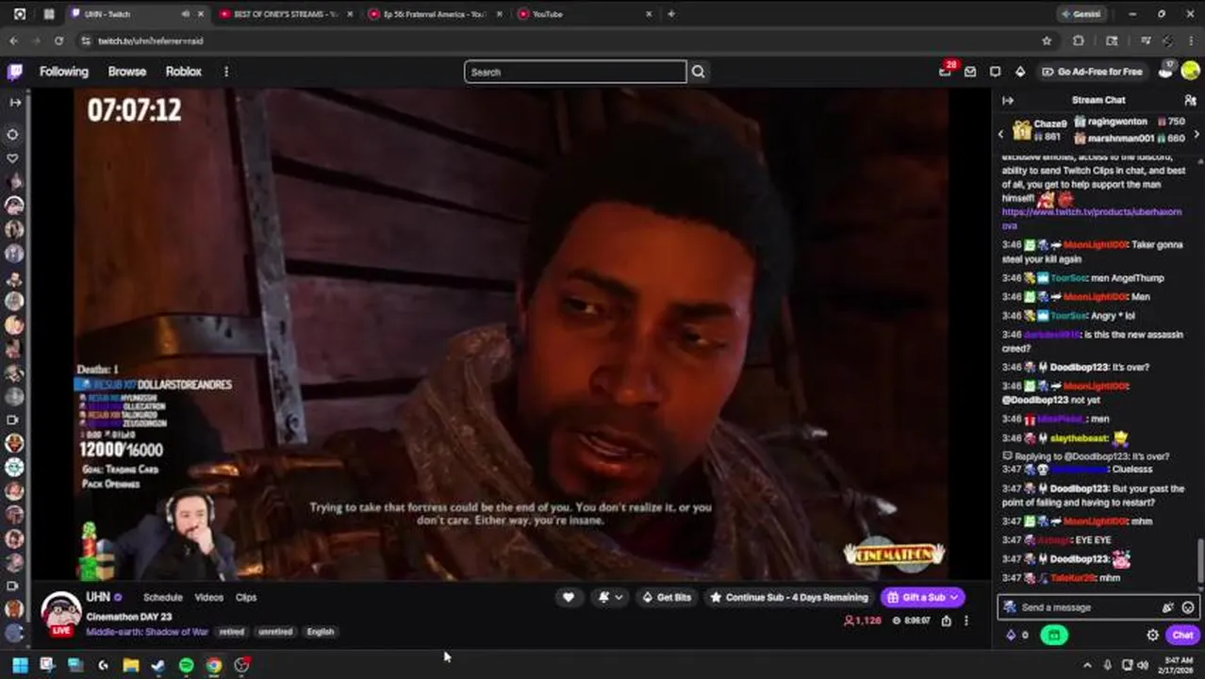
Task: Click the share stream icon
Action: pyautogui.click(x=946, y=621)
